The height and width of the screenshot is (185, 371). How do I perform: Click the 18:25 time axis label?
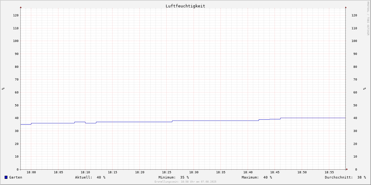click(167, 172)
